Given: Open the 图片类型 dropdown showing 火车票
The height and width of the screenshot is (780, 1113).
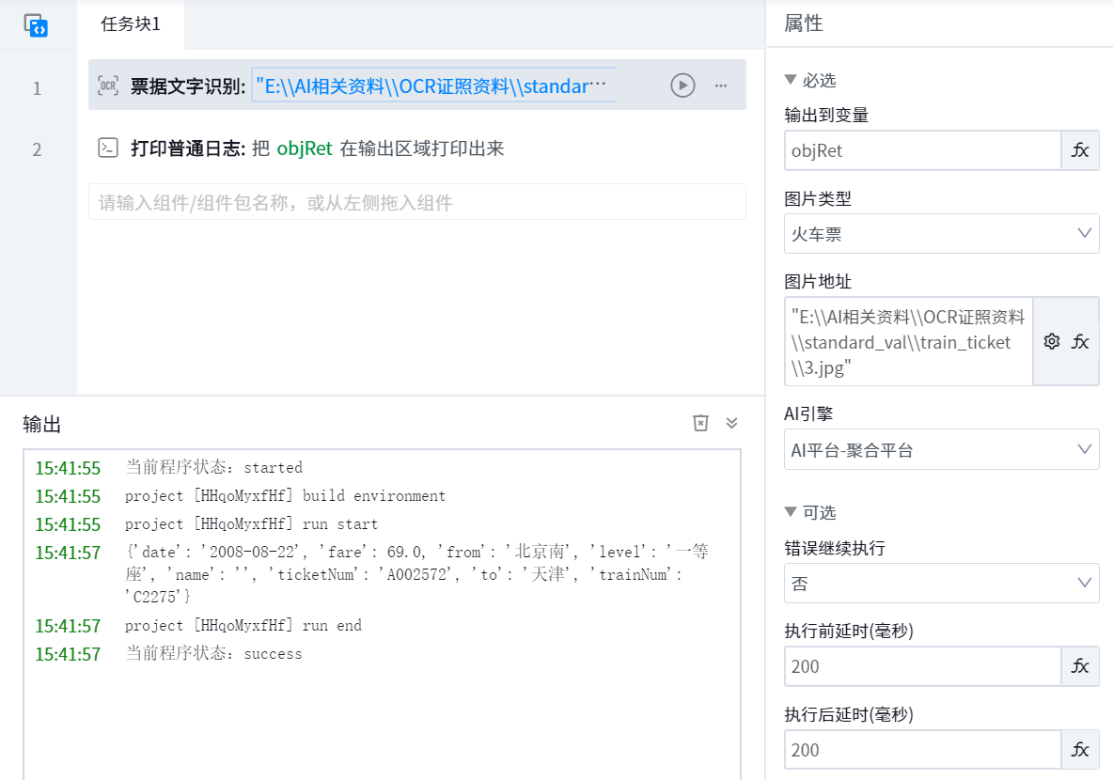Looking at the screenshot, I should click(x=941, y=233).
